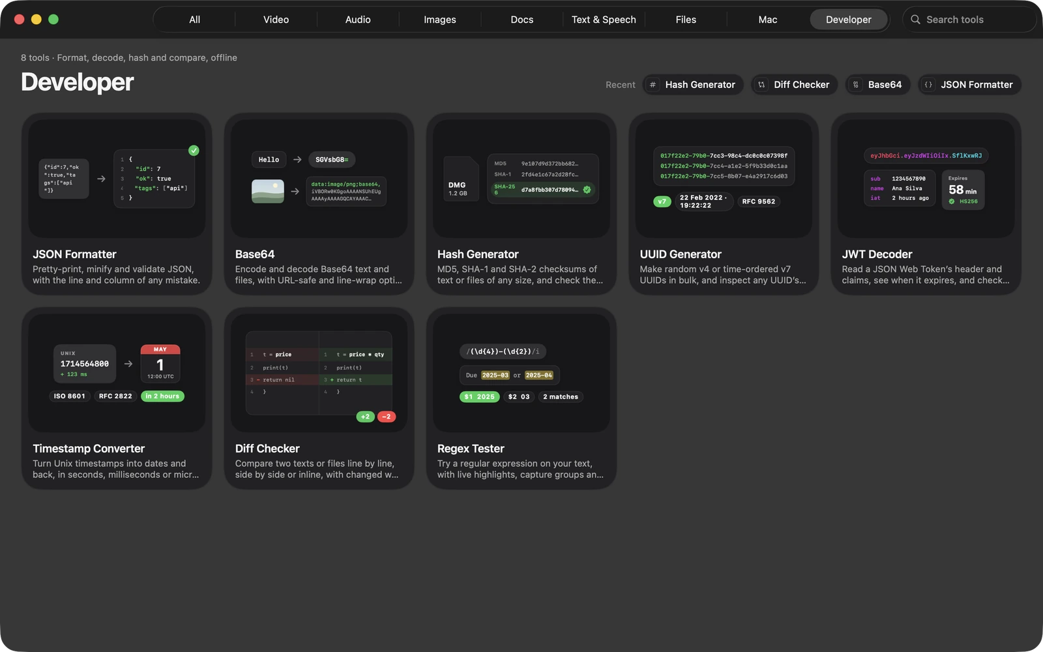
Task: Click green valid checkmark on JSON preview
Action: [x=194, y=151]
